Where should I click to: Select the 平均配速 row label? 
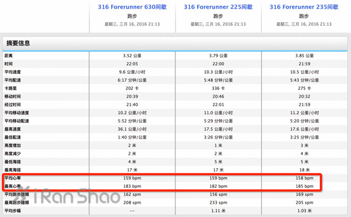click(x=13, y=80)
